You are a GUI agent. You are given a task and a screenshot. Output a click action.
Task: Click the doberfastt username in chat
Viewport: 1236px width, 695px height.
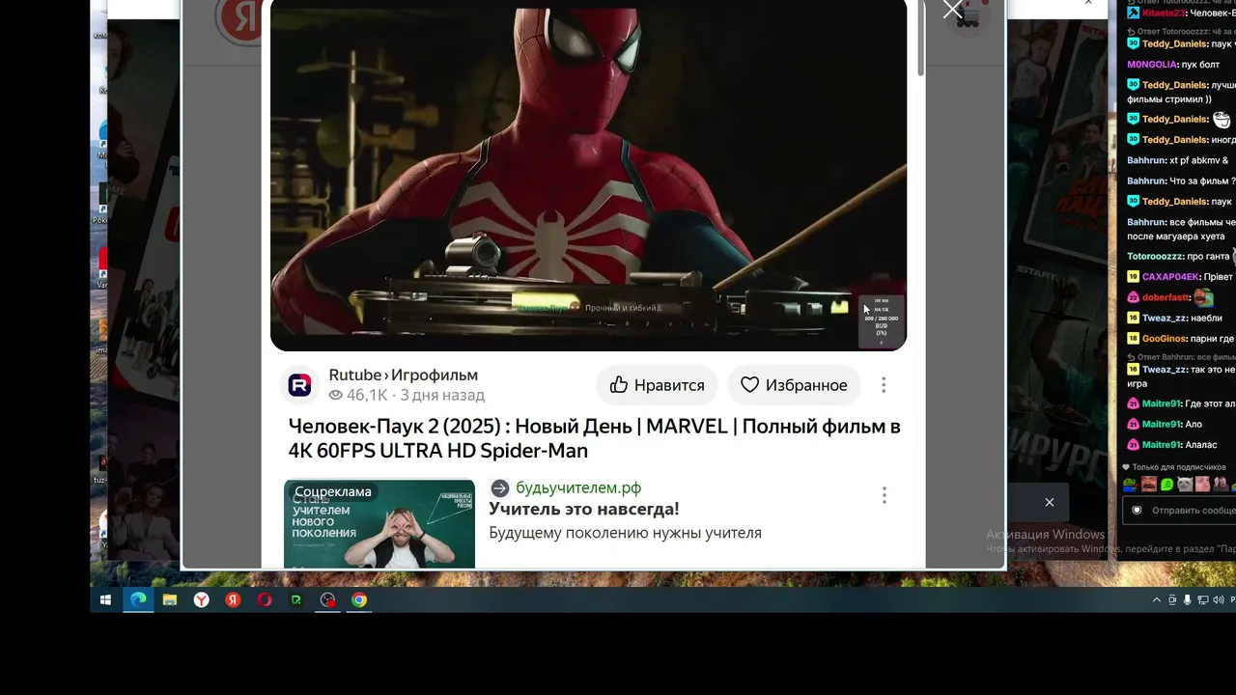(1166, 298)
